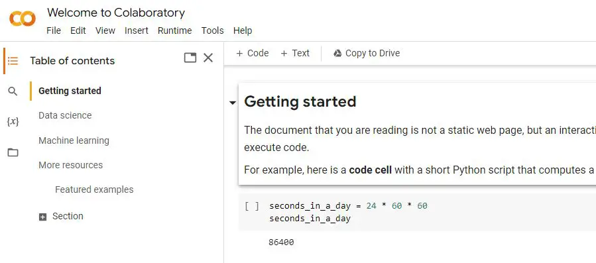Open the Help menu
This screenshot has height=263, width=596.
(x=243, y=30)
